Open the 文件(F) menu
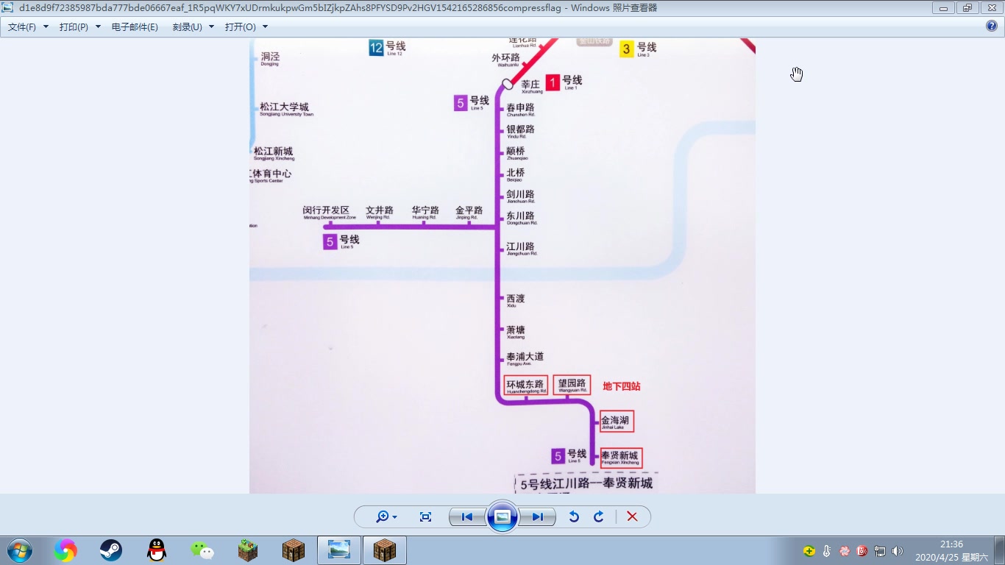Image resolution: width=1005 pixels, height=565 pixels. pos(22,26)
